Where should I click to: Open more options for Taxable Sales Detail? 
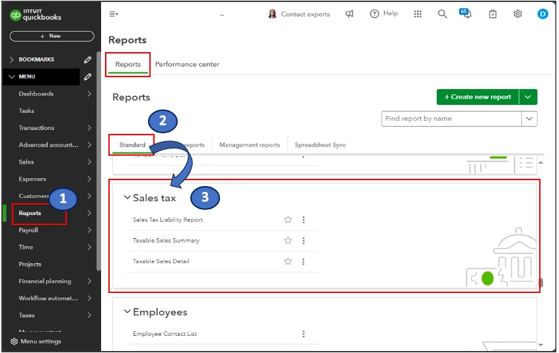[303, 261]
